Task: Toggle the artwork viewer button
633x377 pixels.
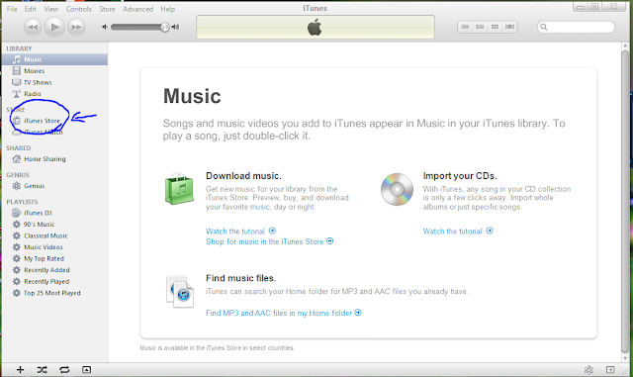Action: (86, 369)
